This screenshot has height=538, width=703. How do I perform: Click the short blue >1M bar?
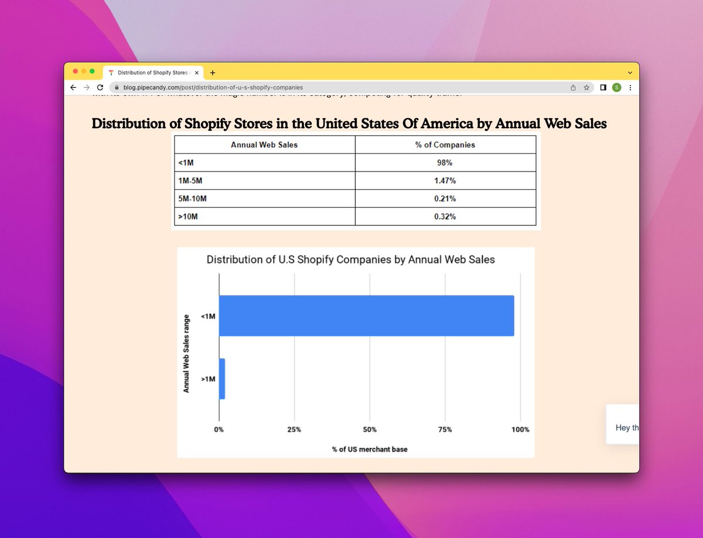coord(222,379)
